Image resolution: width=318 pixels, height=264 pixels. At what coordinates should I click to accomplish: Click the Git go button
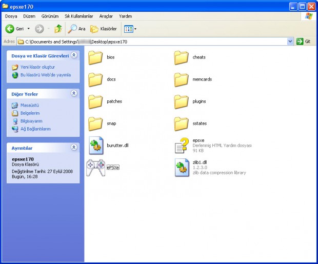point(304,42)
